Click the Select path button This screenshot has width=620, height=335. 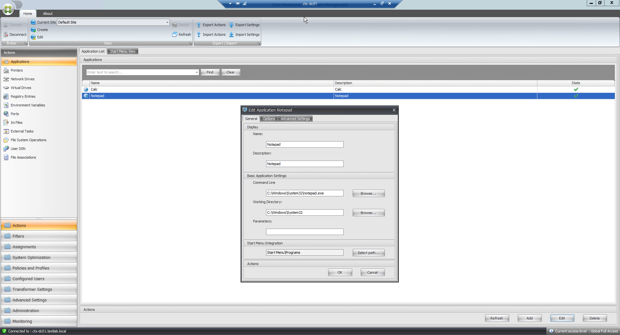coord(368,253)
